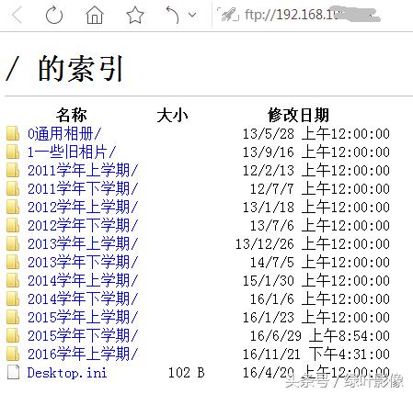Focus the ftp address bar field
This screenshot has height=394, width=413.
(313, 15)
